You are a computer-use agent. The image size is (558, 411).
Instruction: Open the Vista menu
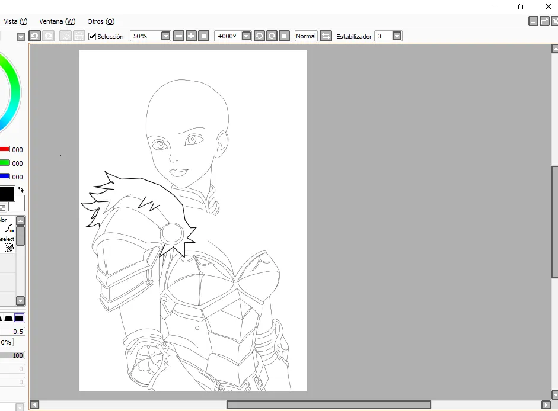coord(15,21)
